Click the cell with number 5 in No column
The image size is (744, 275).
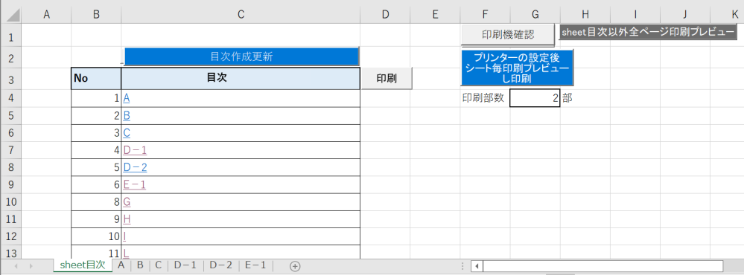pos(96,167)
